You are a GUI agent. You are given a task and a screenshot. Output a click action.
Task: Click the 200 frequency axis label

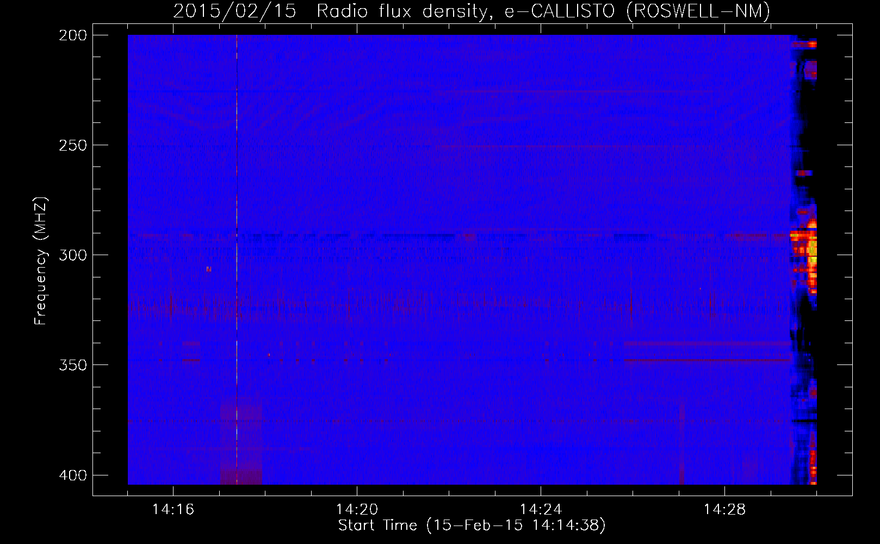pos(72,35)
